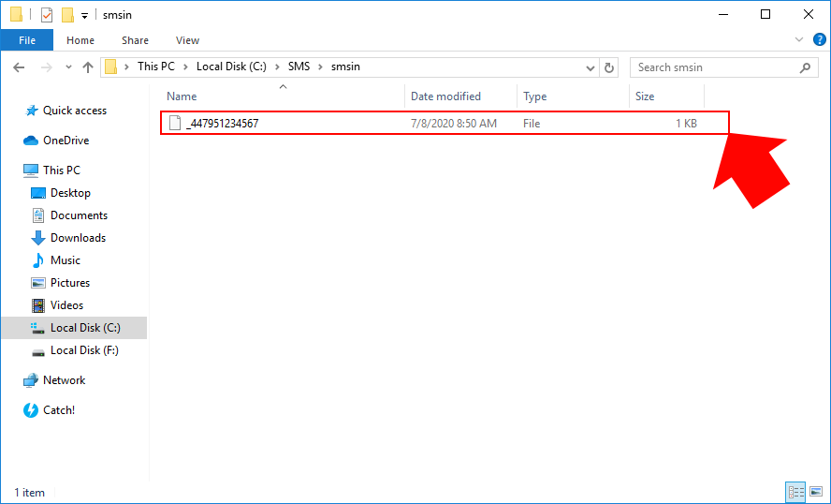Click the Back navigation arrow
Image resolution: width=831 pixels, height=504 pixels.
[19, 67]
